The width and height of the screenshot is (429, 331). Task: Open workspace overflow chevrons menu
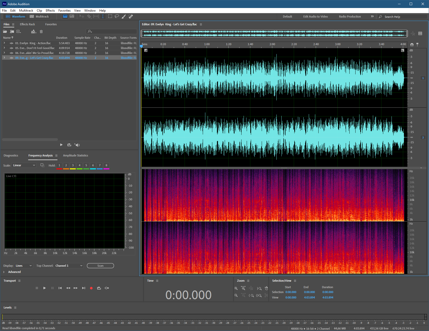(372, 16)
